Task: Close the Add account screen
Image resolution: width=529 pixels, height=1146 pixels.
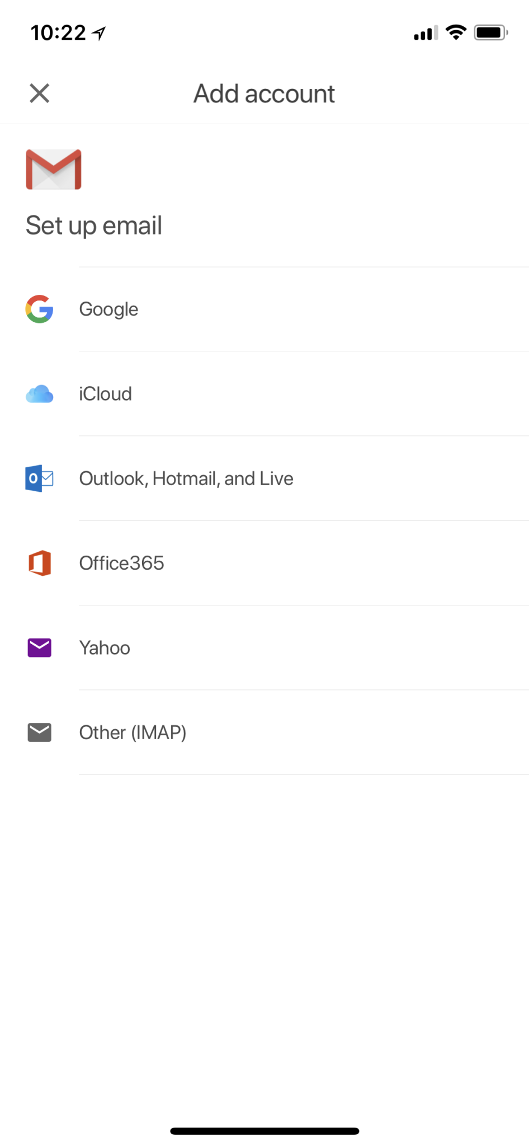Action: [x=40, y=93]
